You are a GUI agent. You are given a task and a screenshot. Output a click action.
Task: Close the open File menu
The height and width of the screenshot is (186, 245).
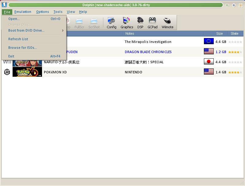(x=7, y=12)
